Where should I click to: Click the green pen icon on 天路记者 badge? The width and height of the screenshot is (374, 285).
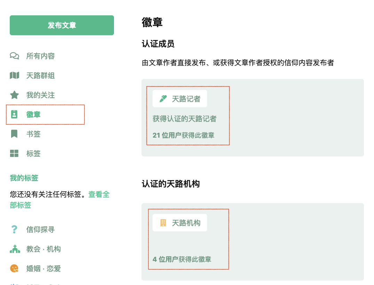pyautogui.click(x=162, y=99)
